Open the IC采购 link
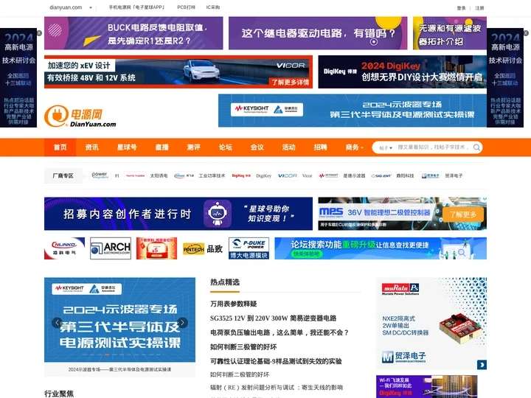 tap(213, 7)
